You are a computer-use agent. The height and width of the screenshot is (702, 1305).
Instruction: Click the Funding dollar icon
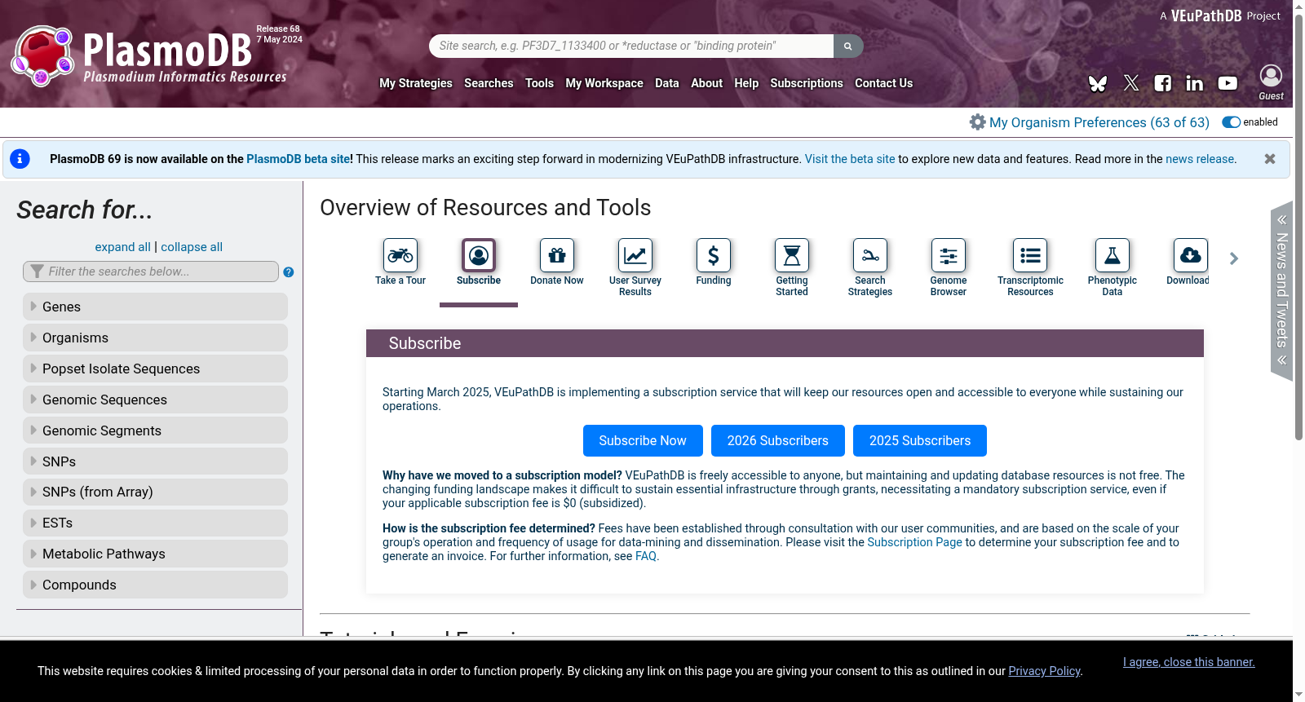click(x=714, y=255)
